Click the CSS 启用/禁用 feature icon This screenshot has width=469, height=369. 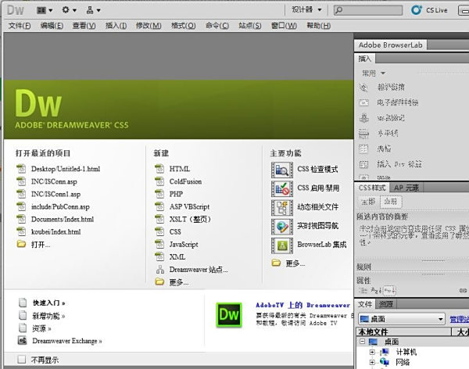(281, 188)
